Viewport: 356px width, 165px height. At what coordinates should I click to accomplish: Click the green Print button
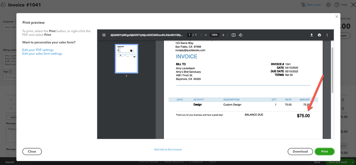[x=324, y=151]
